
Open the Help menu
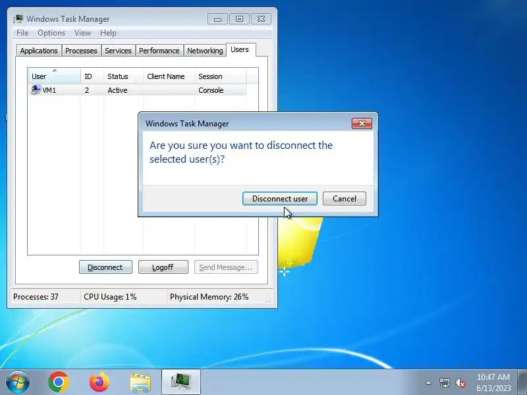click(108, 33)
